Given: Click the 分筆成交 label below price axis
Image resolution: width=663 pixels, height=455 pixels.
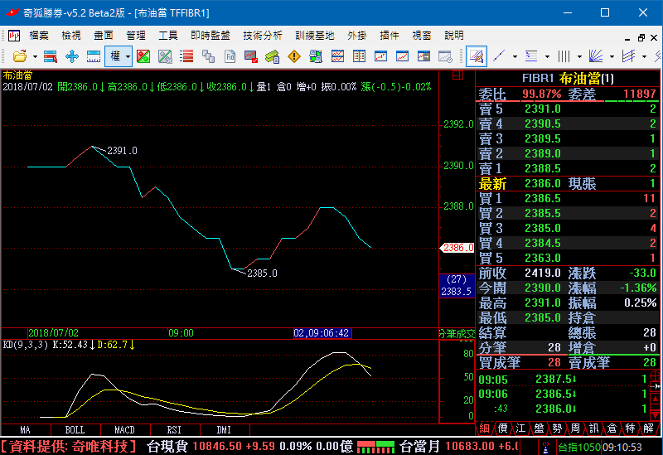Looking at the screenshot, I should (457, 334).
